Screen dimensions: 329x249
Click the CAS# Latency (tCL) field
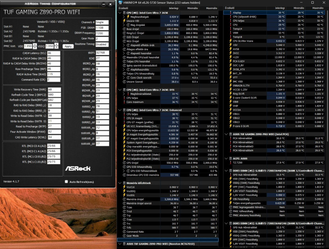(x=54, y=53)
